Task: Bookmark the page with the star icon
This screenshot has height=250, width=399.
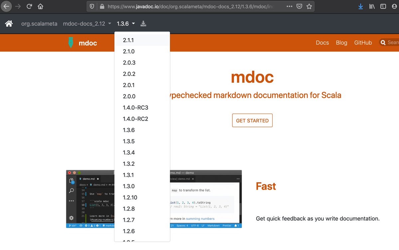Action: (310, 6)
